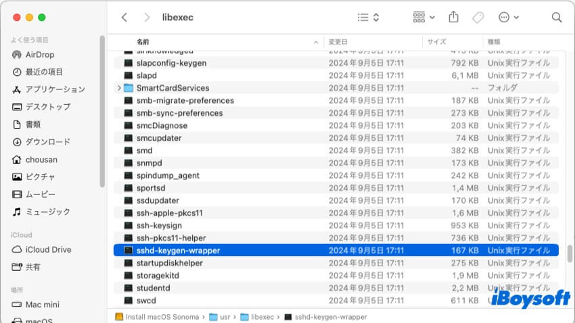Screen dimensions: 575x323
Task: Sort by サイズ column header
Action: (x=436, y=42)
